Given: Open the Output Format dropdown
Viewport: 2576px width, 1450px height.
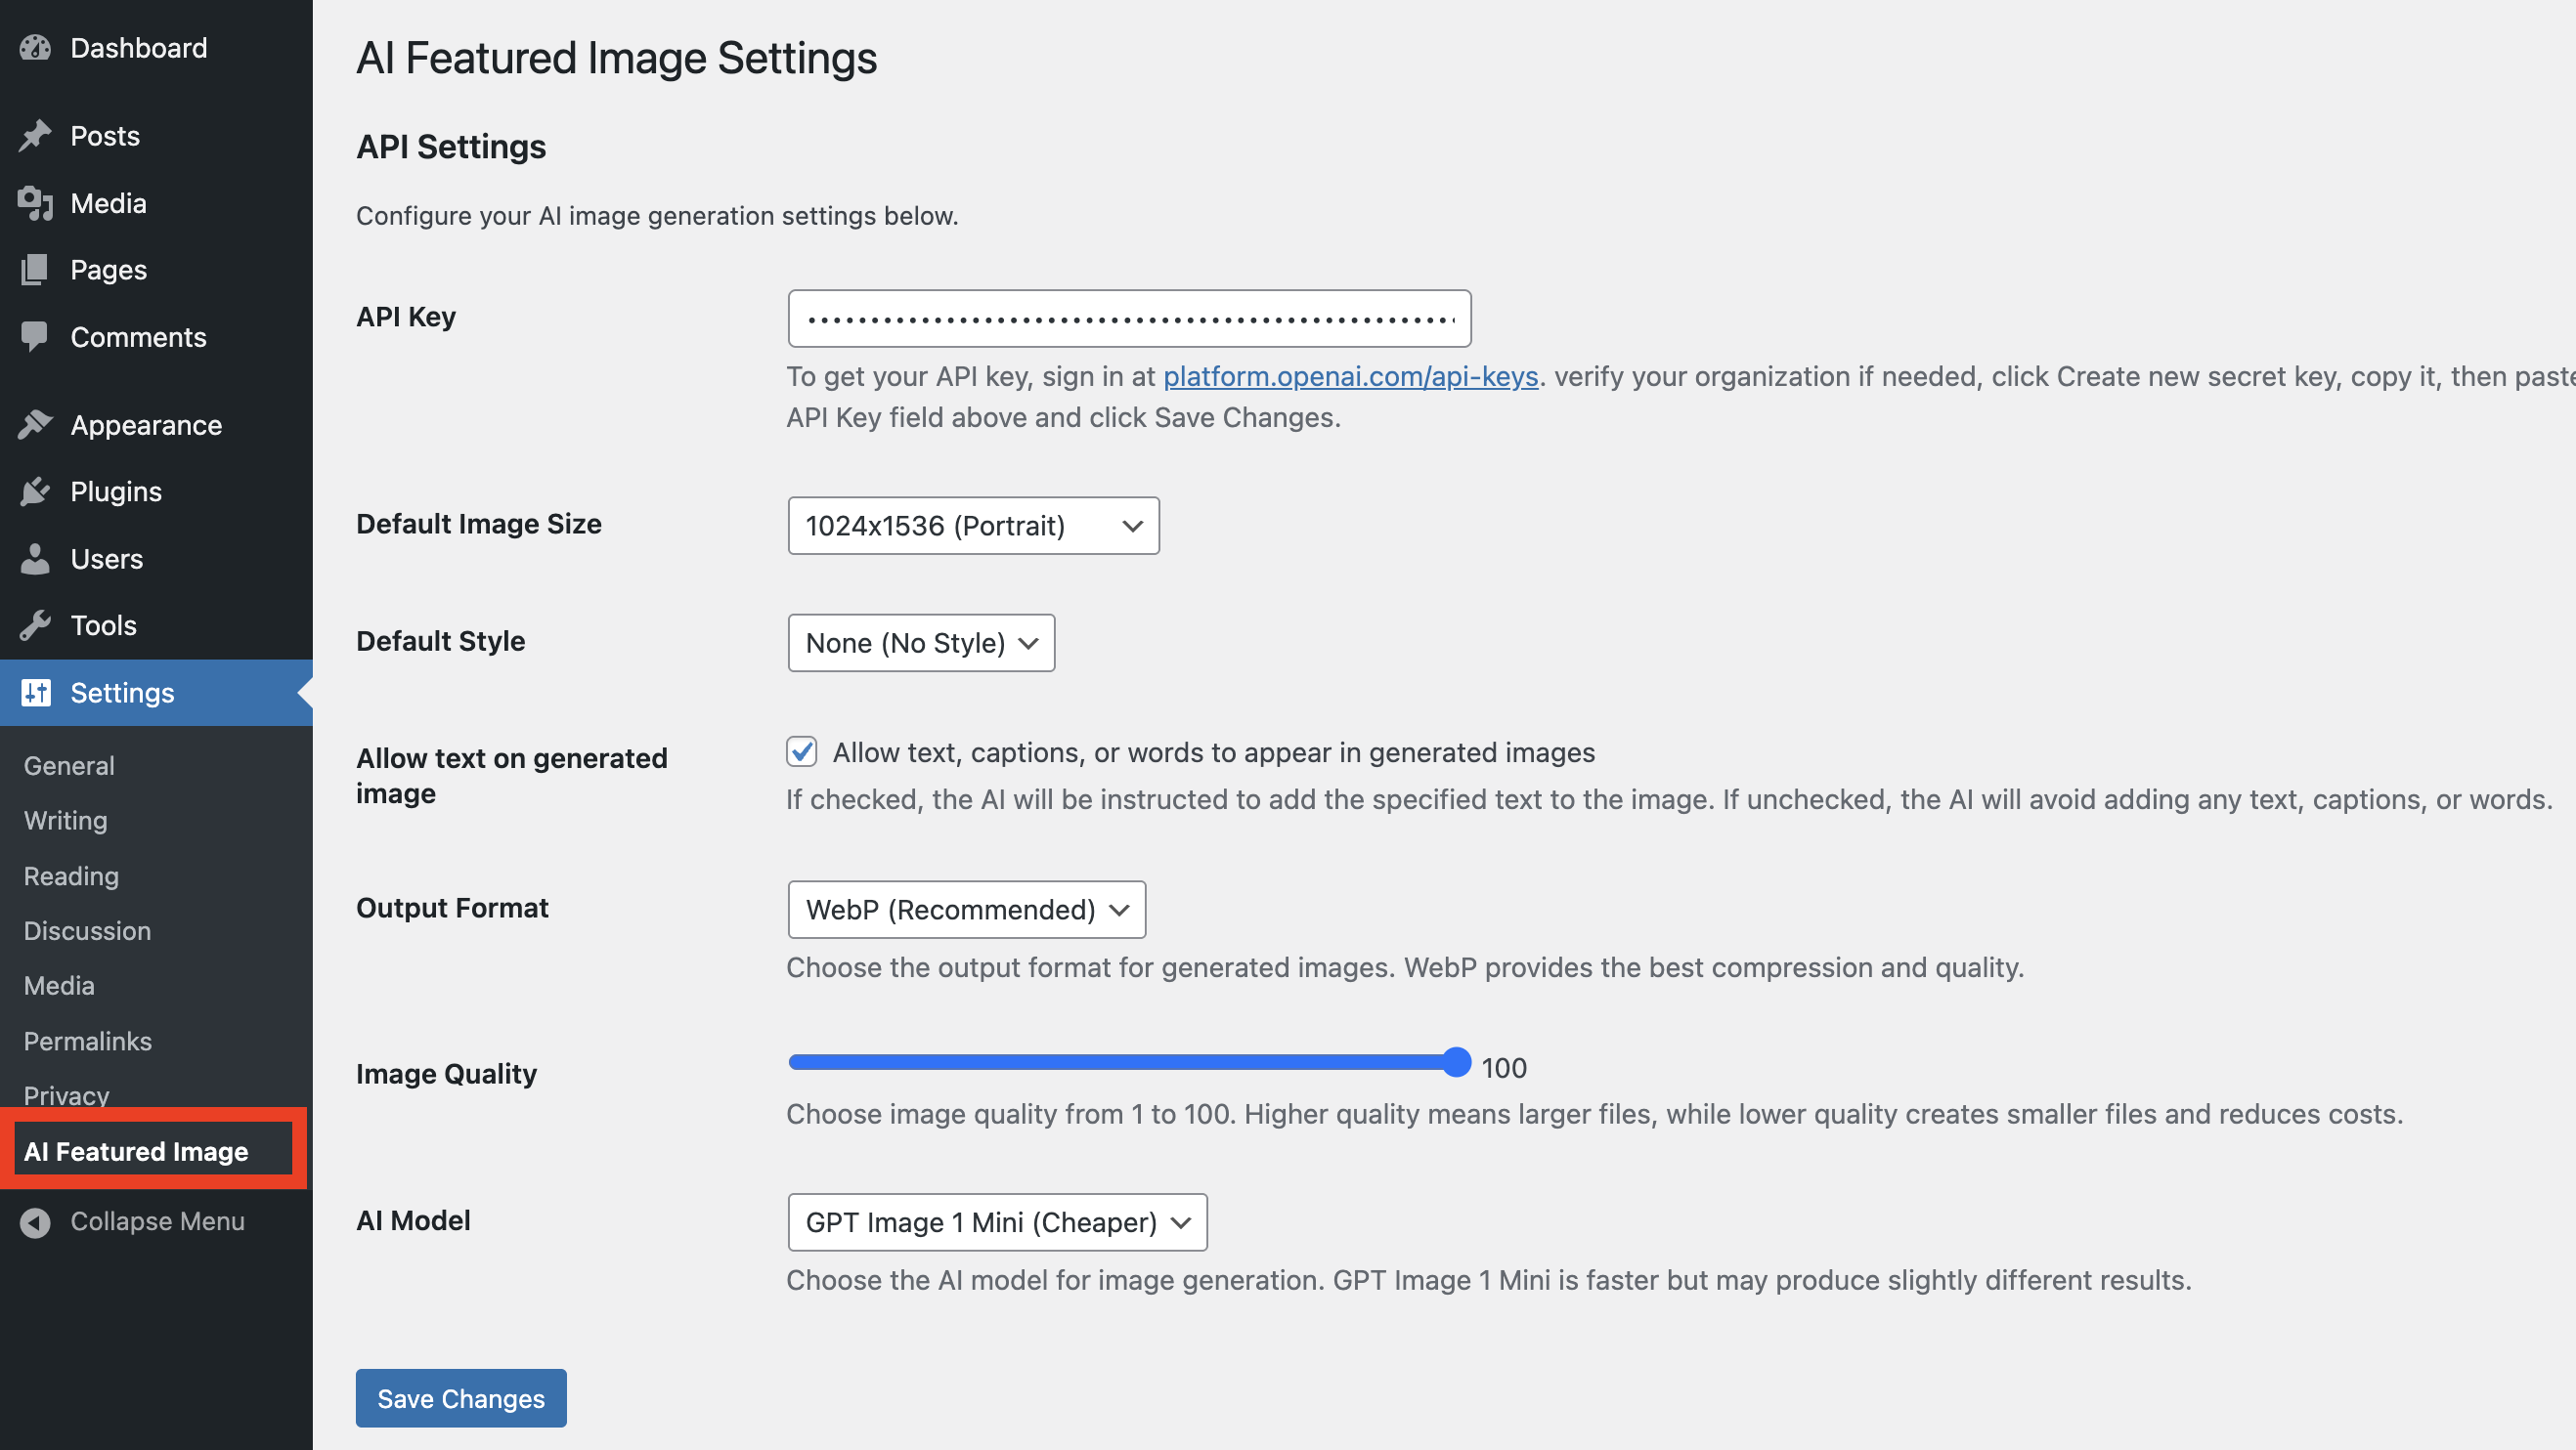Looking at the screenshot, I should pyautogui.click(x=965, y=910).
